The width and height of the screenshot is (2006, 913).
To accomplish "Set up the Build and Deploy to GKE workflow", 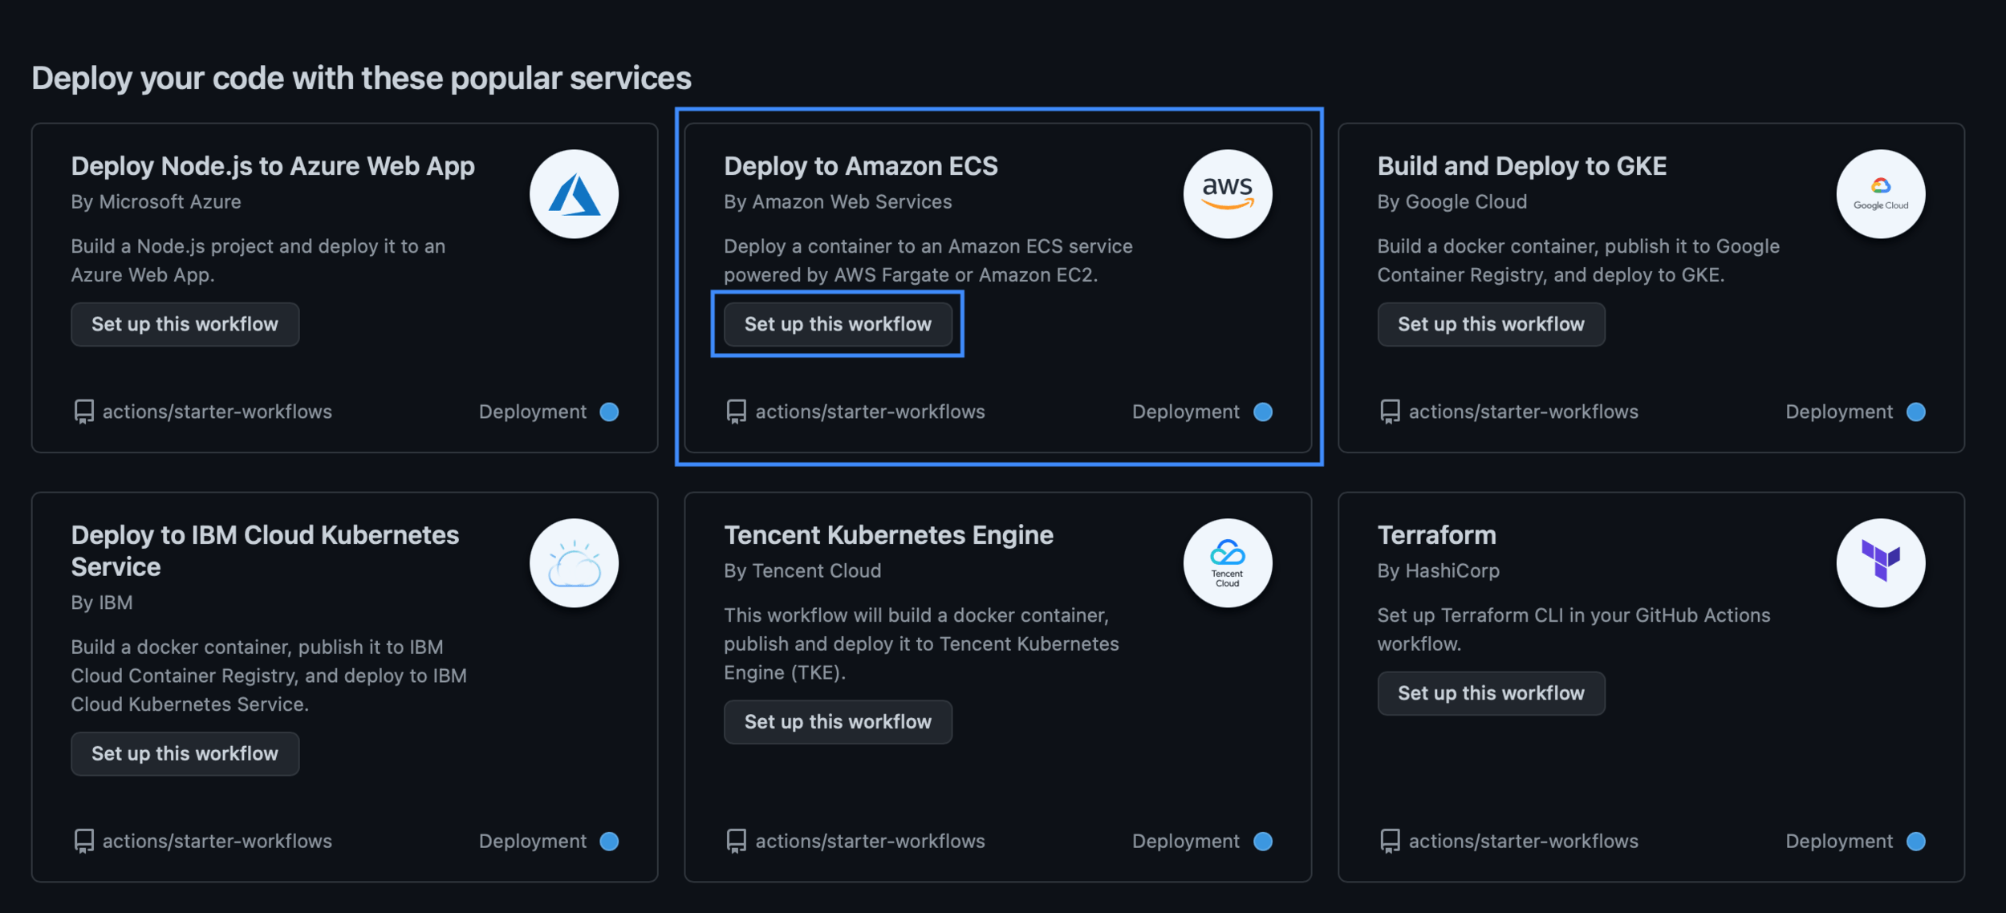I will (1490, 324).
